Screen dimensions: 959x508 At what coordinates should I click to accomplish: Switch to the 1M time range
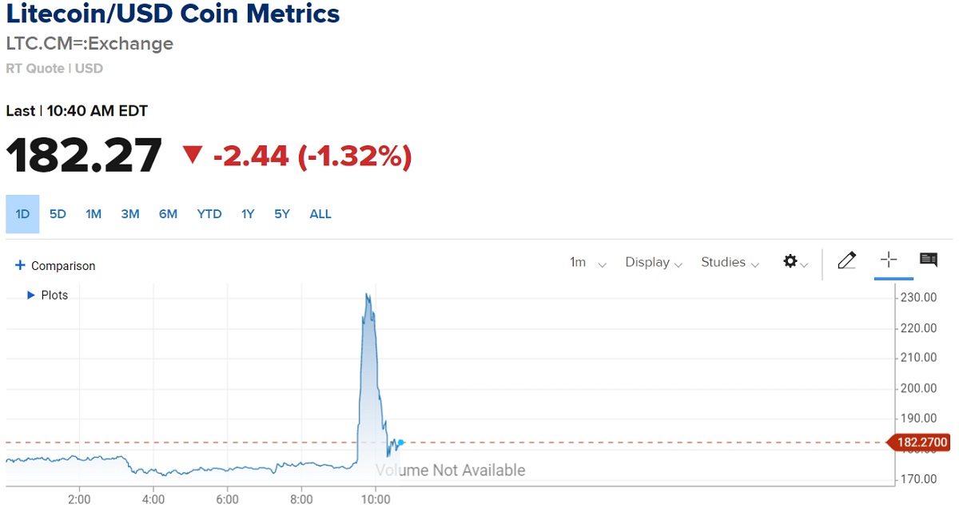click(94, 214)
